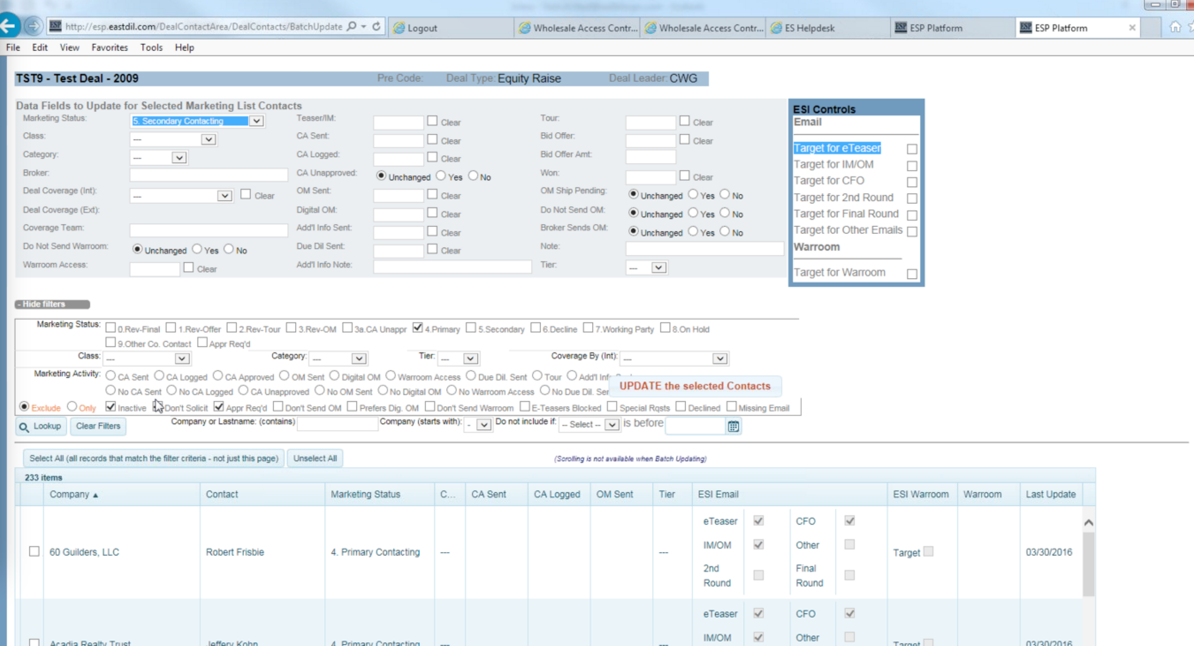
Task: Select the 60 Guilders, LLC row checkbox
Action: [x=34, y=551]
